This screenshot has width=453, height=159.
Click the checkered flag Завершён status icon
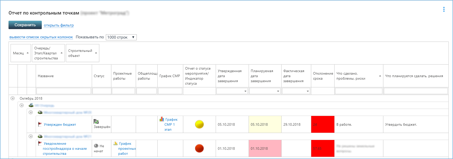pos(96,122)
